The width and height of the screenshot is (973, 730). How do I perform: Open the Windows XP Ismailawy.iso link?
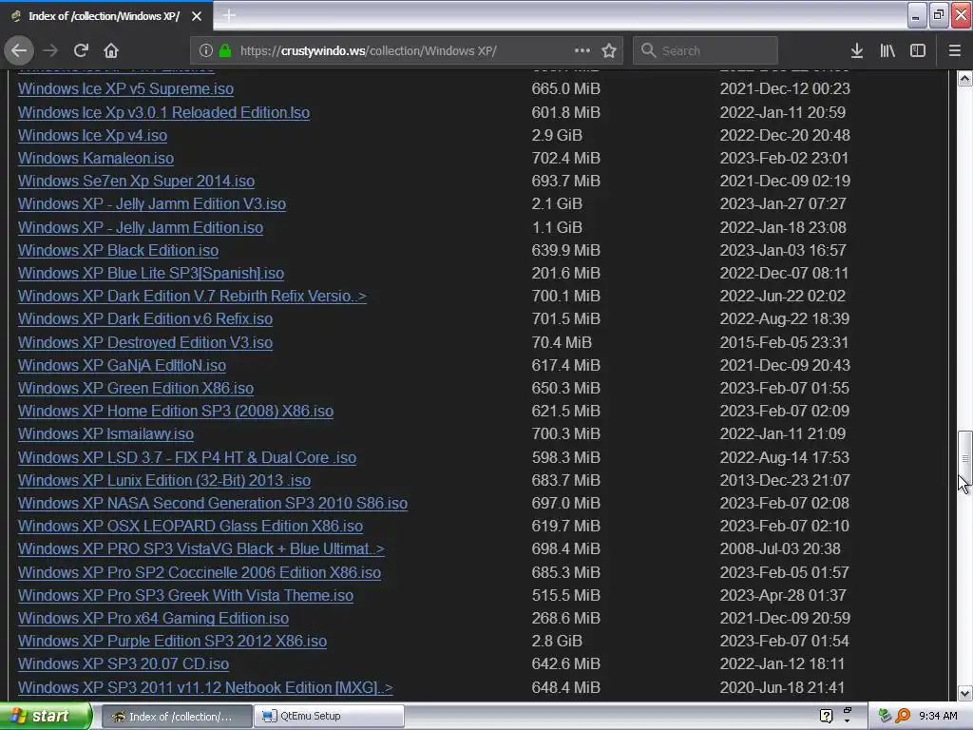point(106,433)
